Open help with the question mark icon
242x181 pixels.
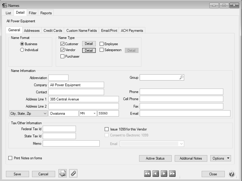(232, 174)
